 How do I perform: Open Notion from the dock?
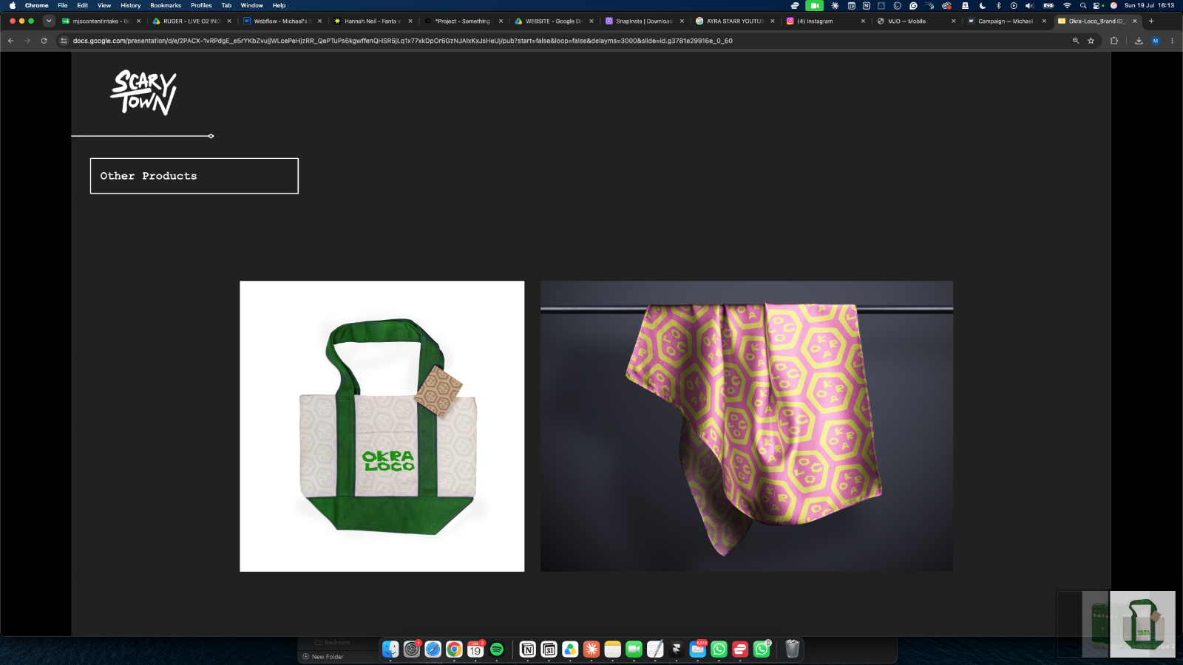point(528,649)
